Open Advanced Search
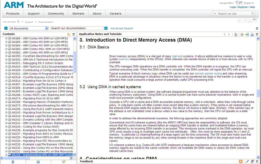Image resolution: width=261 pixels, height=164 pixels. click(122, 28)
